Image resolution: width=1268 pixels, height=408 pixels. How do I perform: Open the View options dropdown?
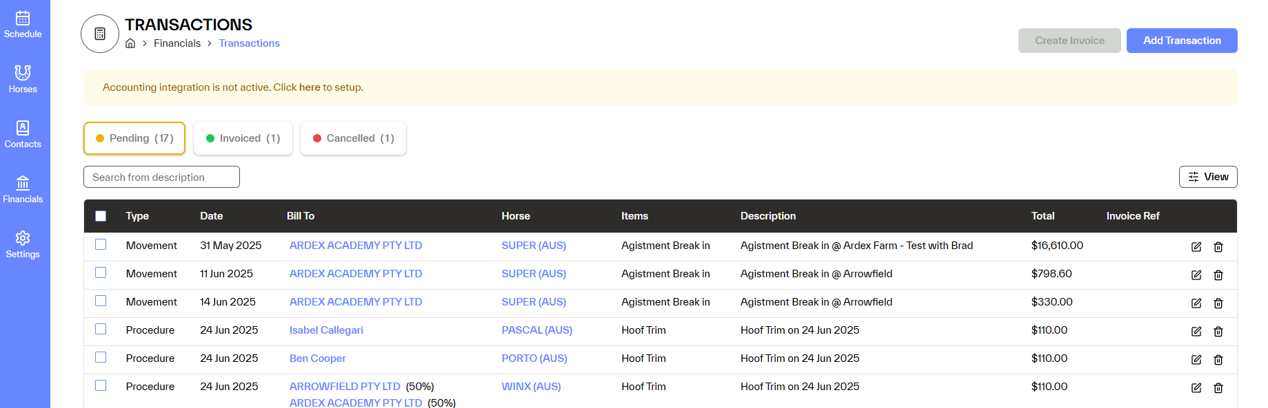click(1208, 177)
